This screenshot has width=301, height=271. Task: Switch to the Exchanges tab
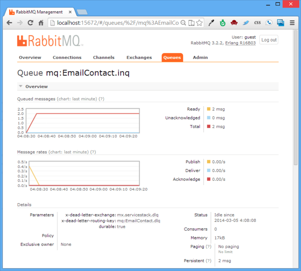(139, 58)
